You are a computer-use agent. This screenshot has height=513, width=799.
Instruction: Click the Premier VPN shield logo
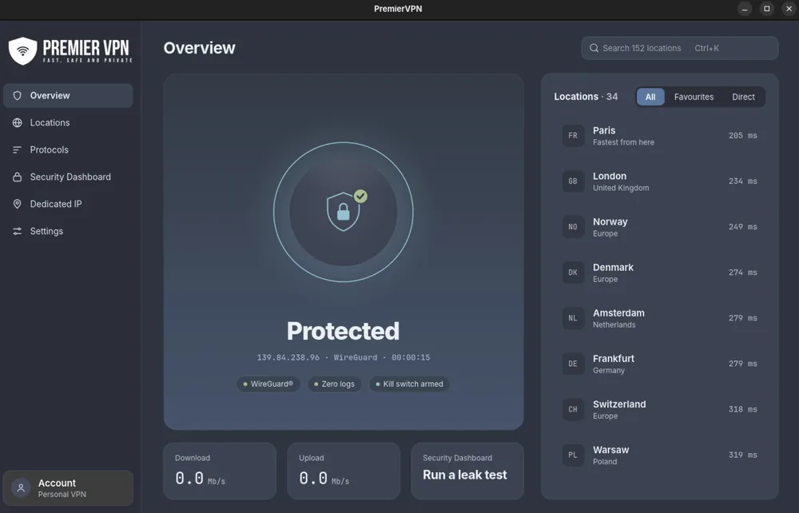tap(23, 51)
